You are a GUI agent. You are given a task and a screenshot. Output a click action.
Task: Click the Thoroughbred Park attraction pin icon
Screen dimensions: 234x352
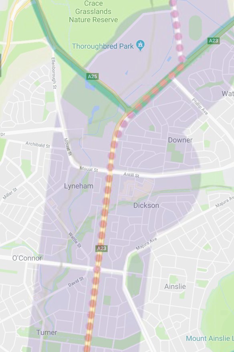[x=140, y=45]
